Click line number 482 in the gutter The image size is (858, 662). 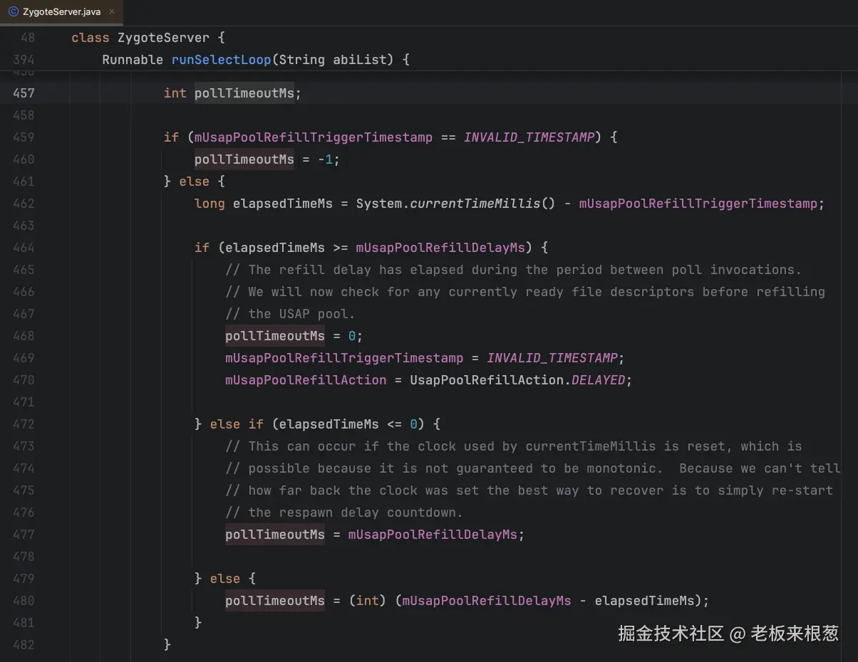pos(24,645)
